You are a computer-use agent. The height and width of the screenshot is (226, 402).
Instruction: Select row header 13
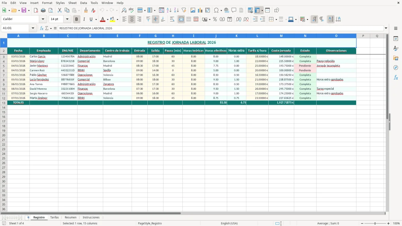[x=4, y=103]
